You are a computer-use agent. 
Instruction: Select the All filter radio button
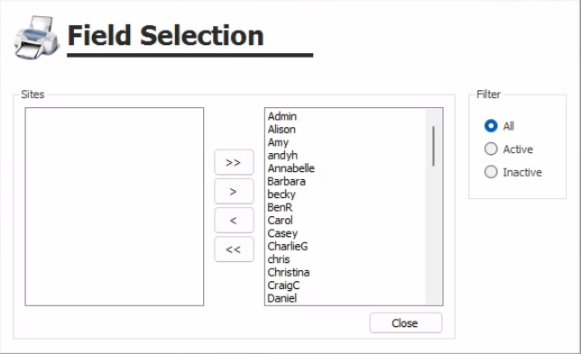(x=491, y=126)
